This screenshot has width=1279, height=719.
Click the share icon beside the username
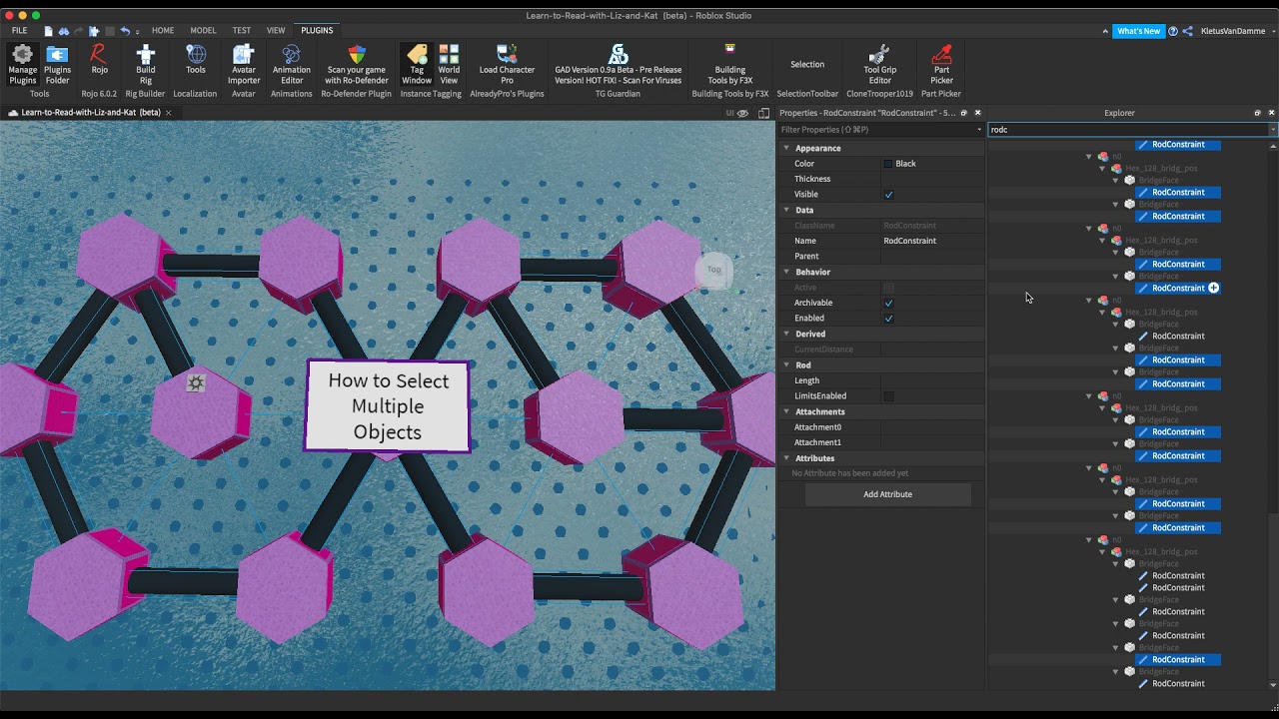tap(1187, 31)
